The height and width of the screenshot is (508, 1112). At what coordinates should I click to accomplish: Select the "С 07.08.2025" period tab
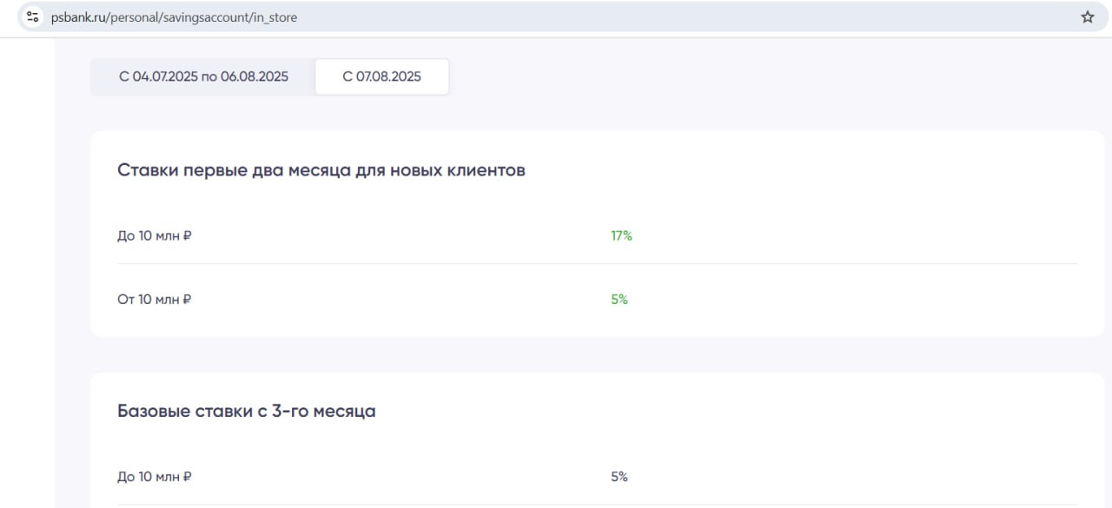pos(381,76)
